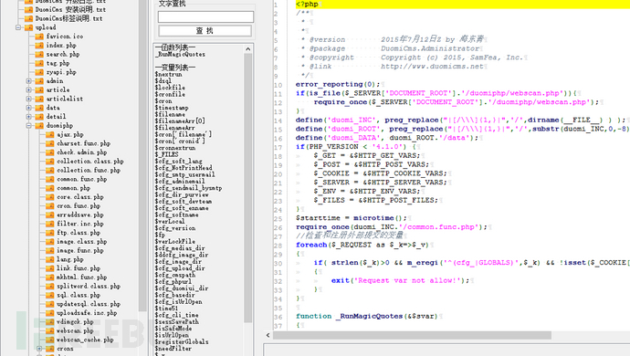Expand the crons folder

click(39, 349)
